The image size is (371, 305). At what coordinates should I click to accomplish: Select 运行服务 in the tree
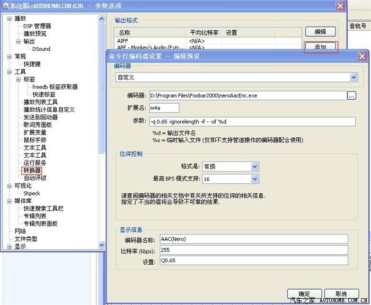point(35,163)
